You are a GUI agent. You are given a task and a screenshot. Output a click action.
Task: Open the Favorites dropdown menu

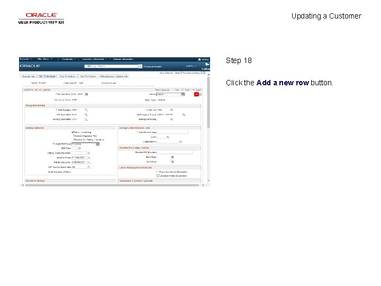[x=26, y=59]
